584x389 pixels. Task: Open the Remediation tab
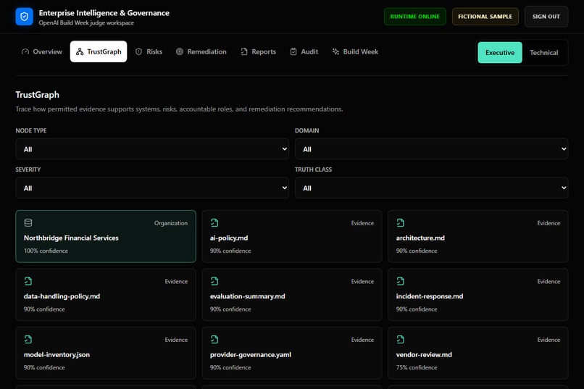[201, 51]
